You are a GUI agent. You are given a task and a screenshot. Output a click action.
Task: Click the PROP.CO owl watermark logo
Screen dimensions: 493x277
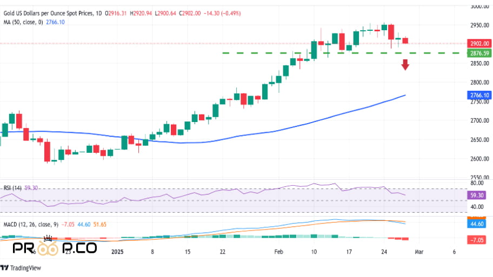pyautogui.click(x=54, y=248)
